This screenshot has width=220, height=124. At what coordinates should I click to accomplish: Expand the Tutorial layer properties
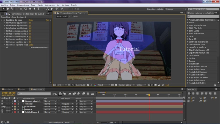(x=13, y=104)
